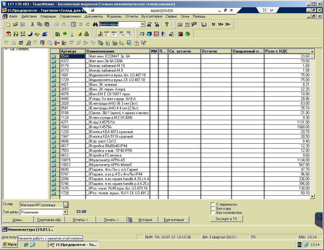Viewport: 324px width, 250px height.
Task: Click the СЧЕТ invoice icon
Action: [x=107, y=34]
